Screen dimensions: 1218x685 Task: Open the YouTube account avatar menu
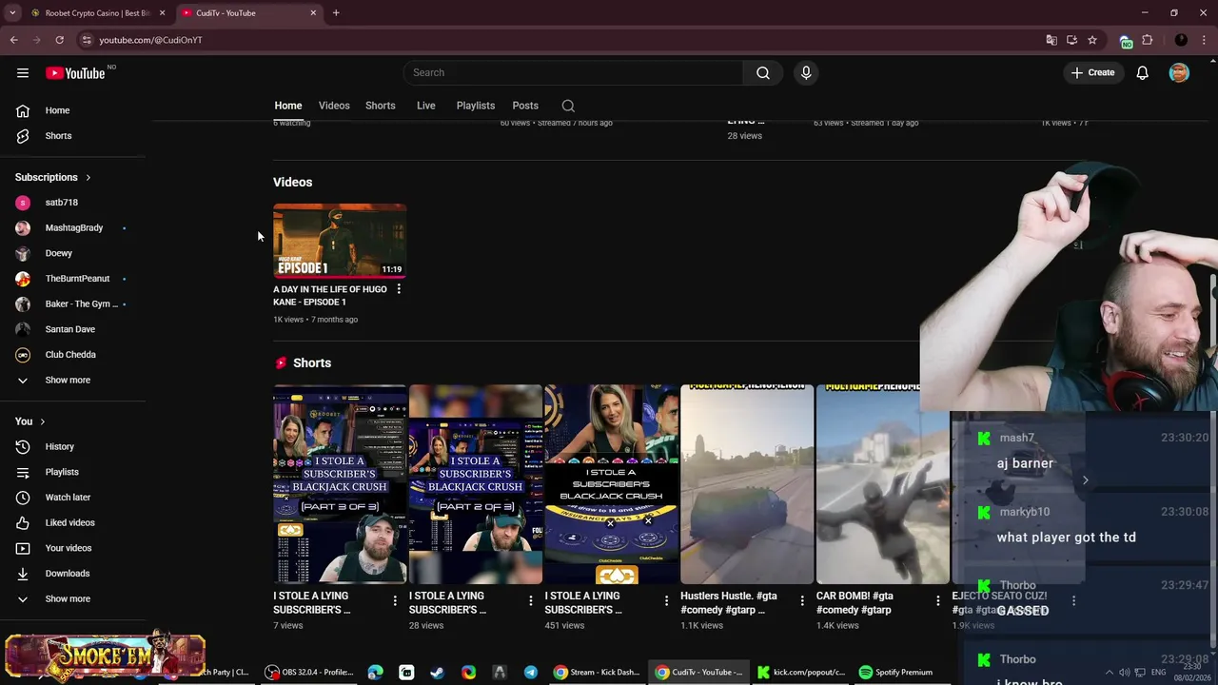(1179, 72)
